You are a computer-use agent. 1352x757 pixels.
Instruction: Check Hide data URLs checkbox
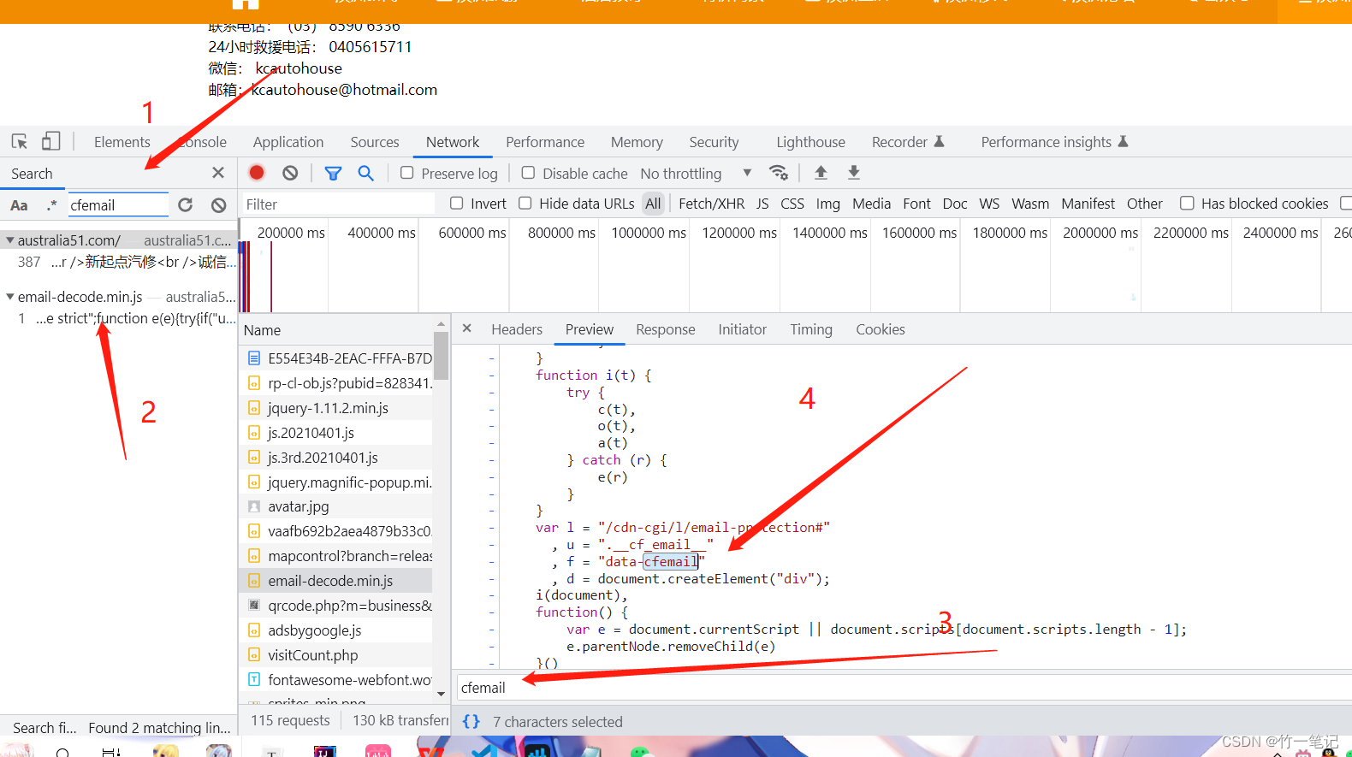(525, 203)
